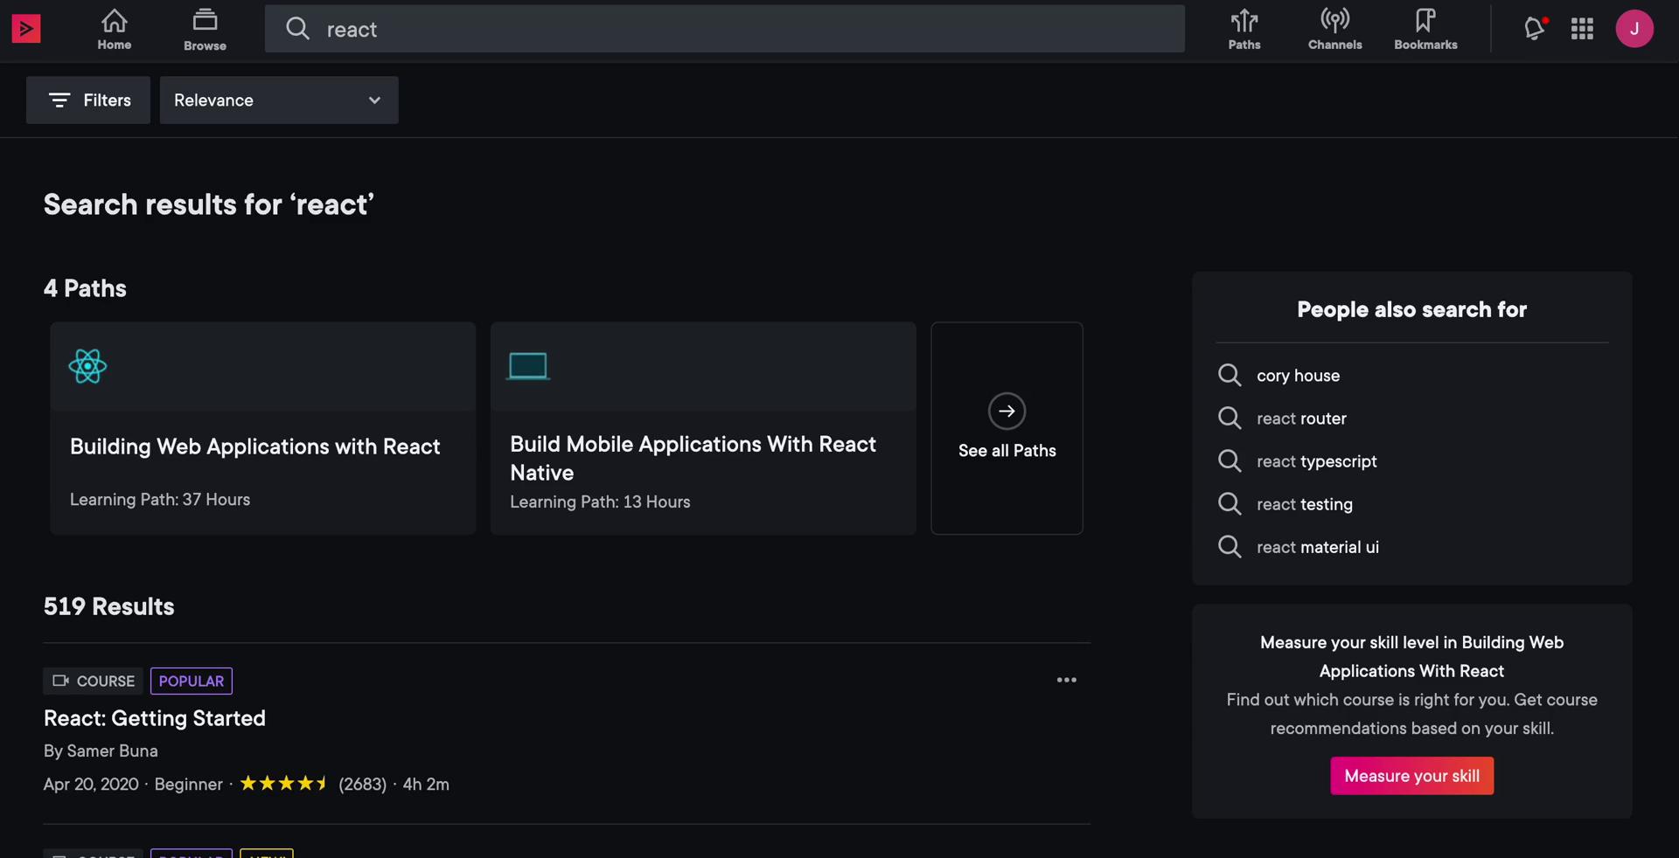Click magnifier icon beside react material ui

[1230, 546]
